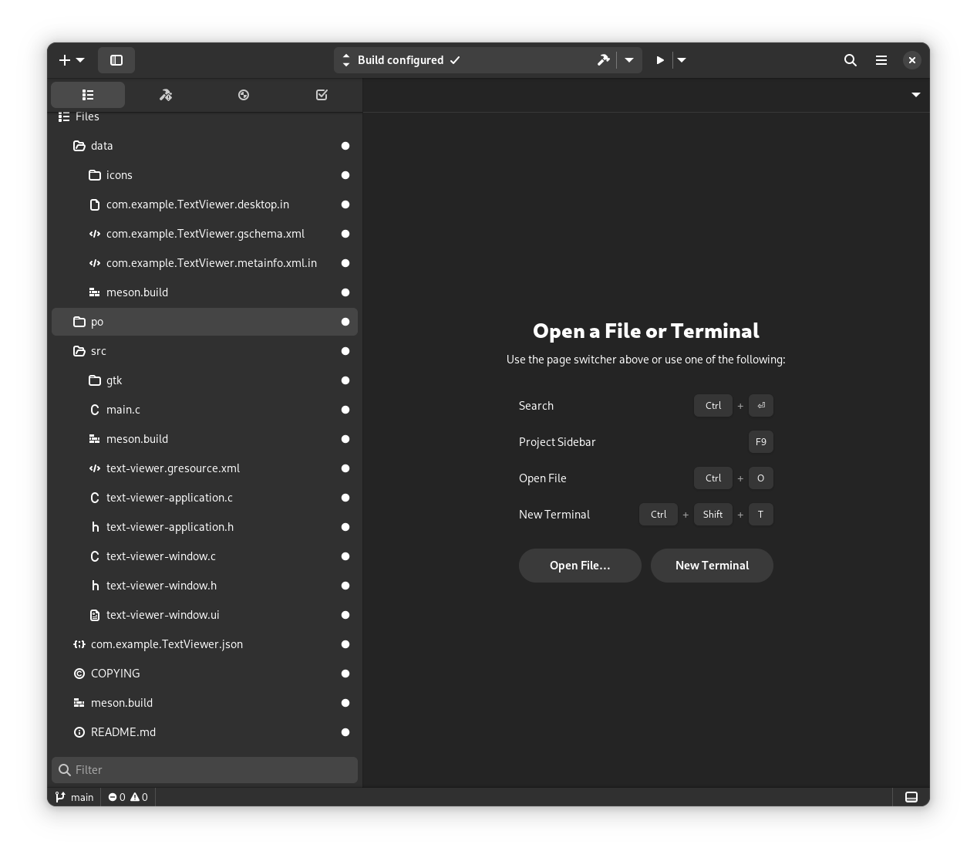The image size is (977, 858).
Task: Open main.c from the file tree
Action: [123, 409]
